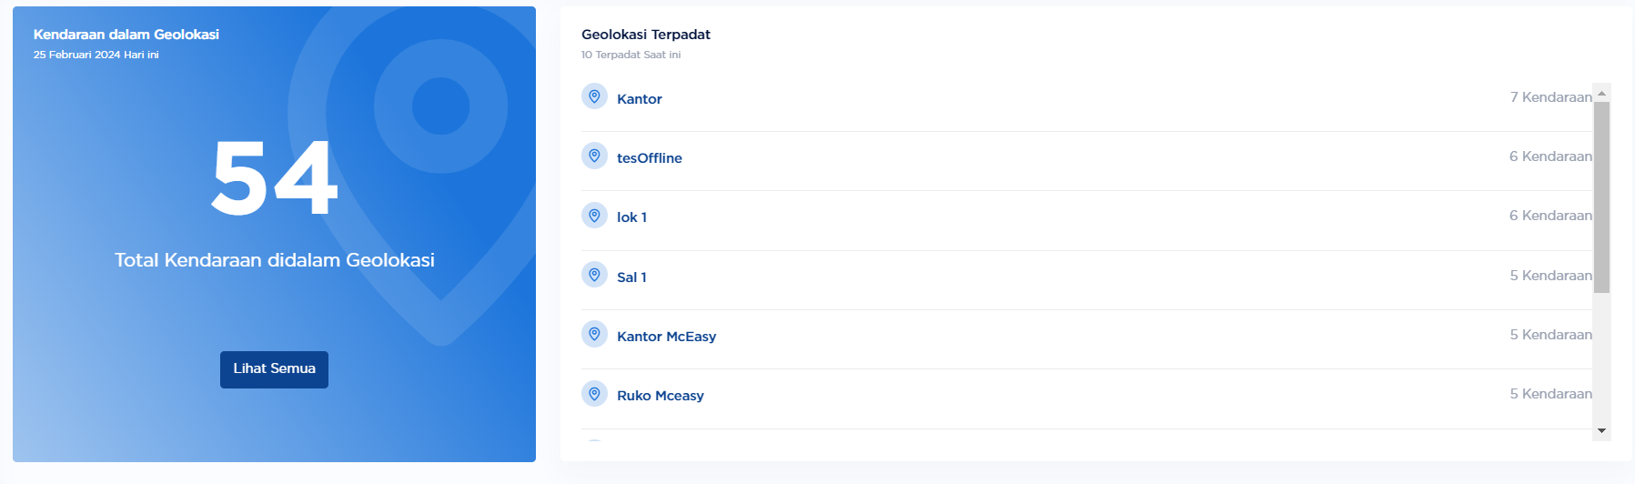Click the scrollbar down arrow
This screenshot has height=484, width=1635.
coord(1601,430)
